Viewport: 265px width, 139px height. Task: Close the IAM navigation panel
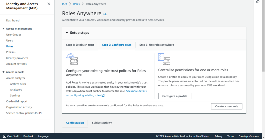click(49, 4)
